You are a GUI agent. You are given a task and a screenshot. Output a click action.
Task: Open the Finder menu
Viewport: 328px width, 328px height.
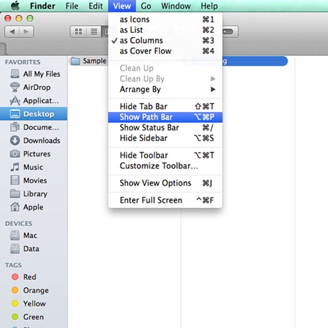[42, 5]
